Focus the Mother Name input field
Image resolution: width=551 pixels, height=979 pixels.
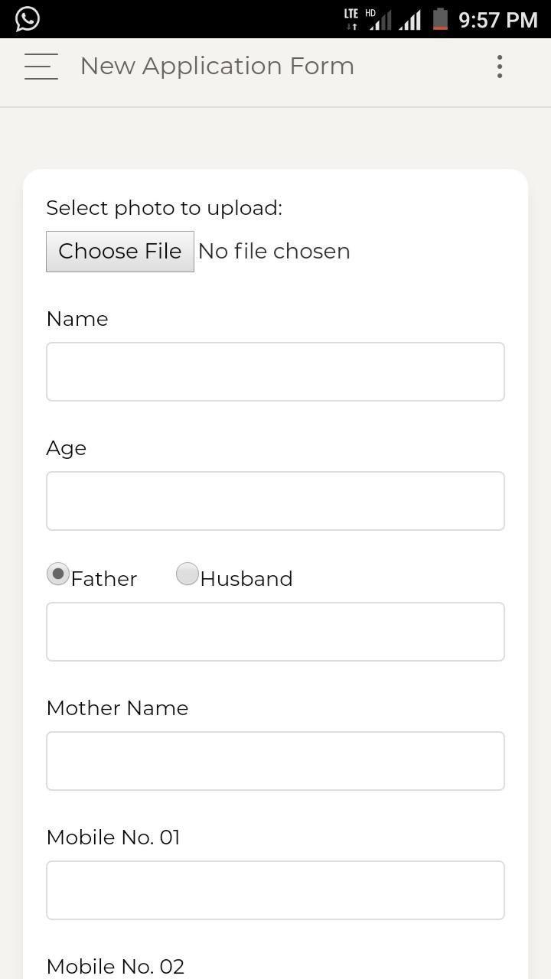(275, 761)
